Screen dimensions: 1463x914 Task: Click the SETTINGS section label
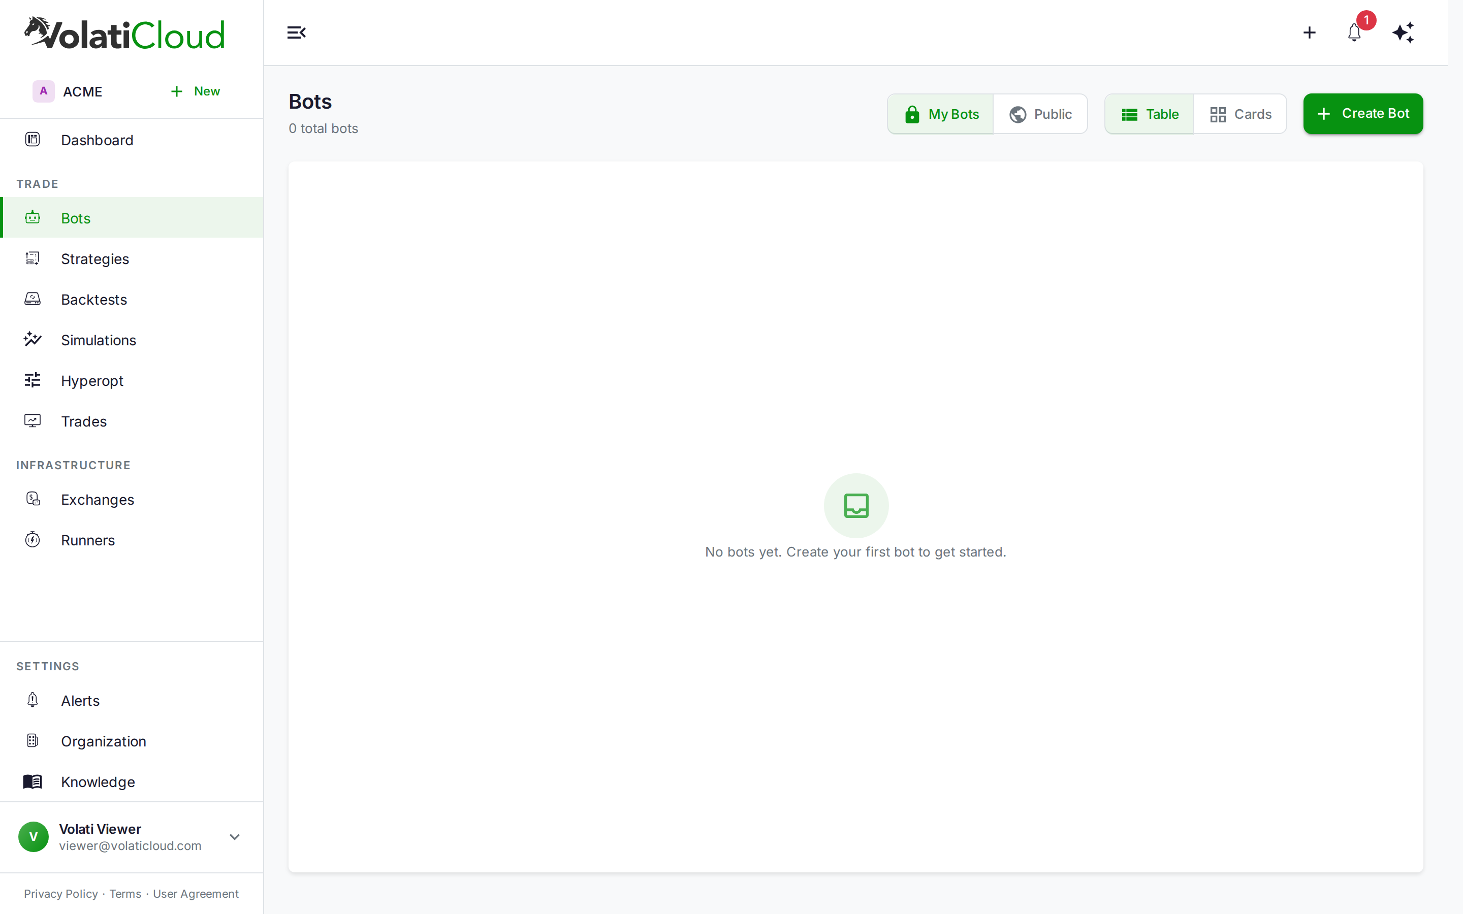[48, 666]
